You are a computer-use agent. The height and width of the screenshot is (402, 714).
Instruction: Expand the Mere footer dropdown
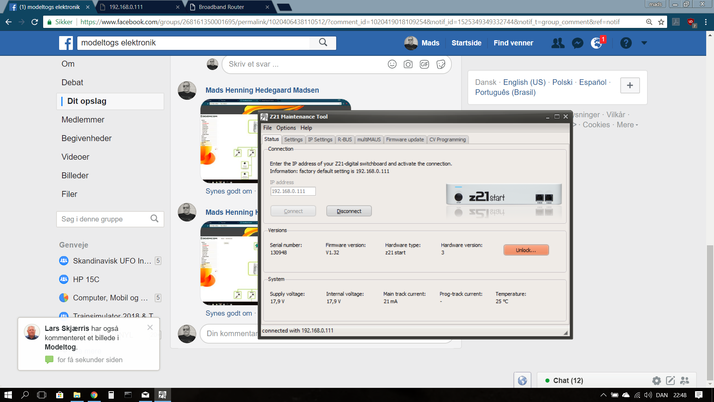627,125
